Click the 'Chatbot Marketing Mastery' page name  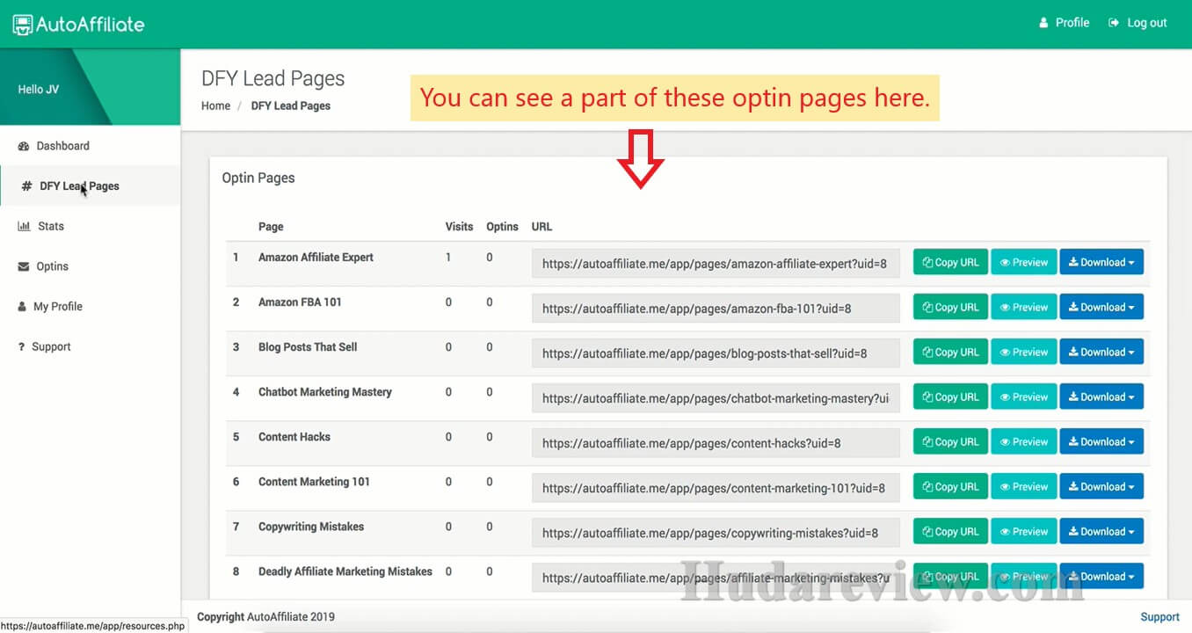click(325, 392)
